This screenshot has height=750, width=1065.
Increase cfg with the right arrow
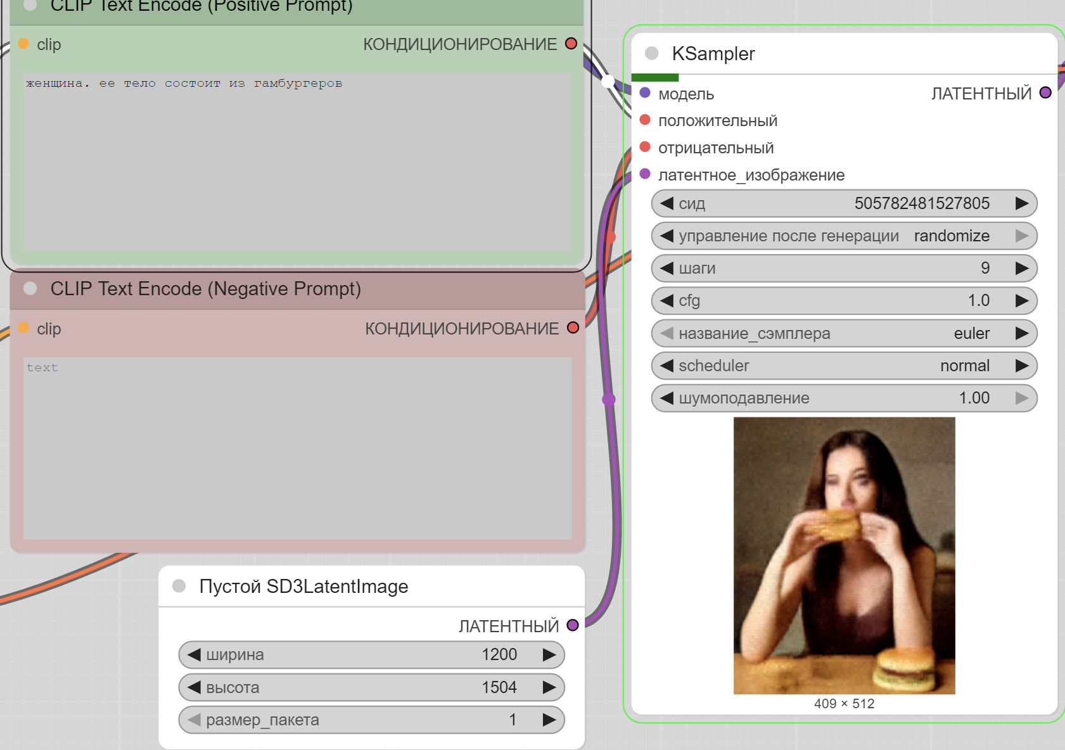[x=1021, y=300]
